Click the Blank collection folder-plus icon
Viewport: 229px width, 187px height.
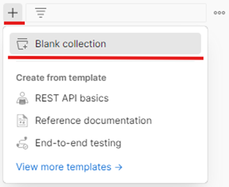(22, 44)
